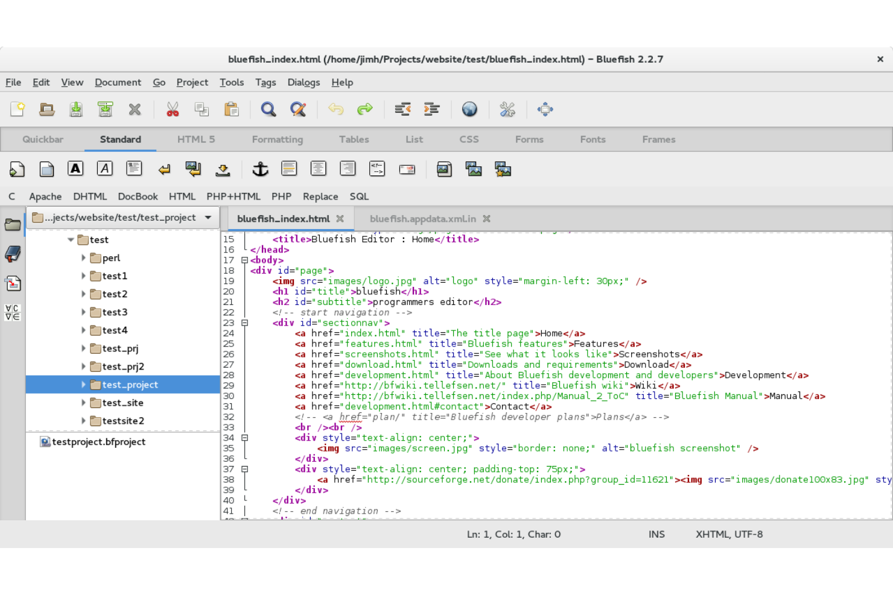
Task: Close the bluefish_index.html tab
Action: 340,219
